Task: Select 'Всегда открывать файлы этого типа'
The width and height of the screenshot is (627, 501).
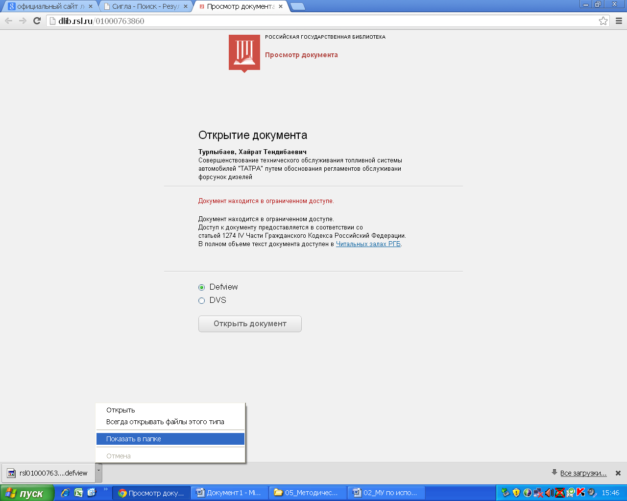Action: (170, 422)
